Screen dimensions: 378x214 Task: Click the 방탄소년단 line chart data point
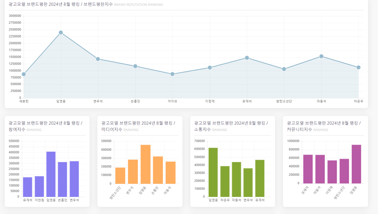284,69
